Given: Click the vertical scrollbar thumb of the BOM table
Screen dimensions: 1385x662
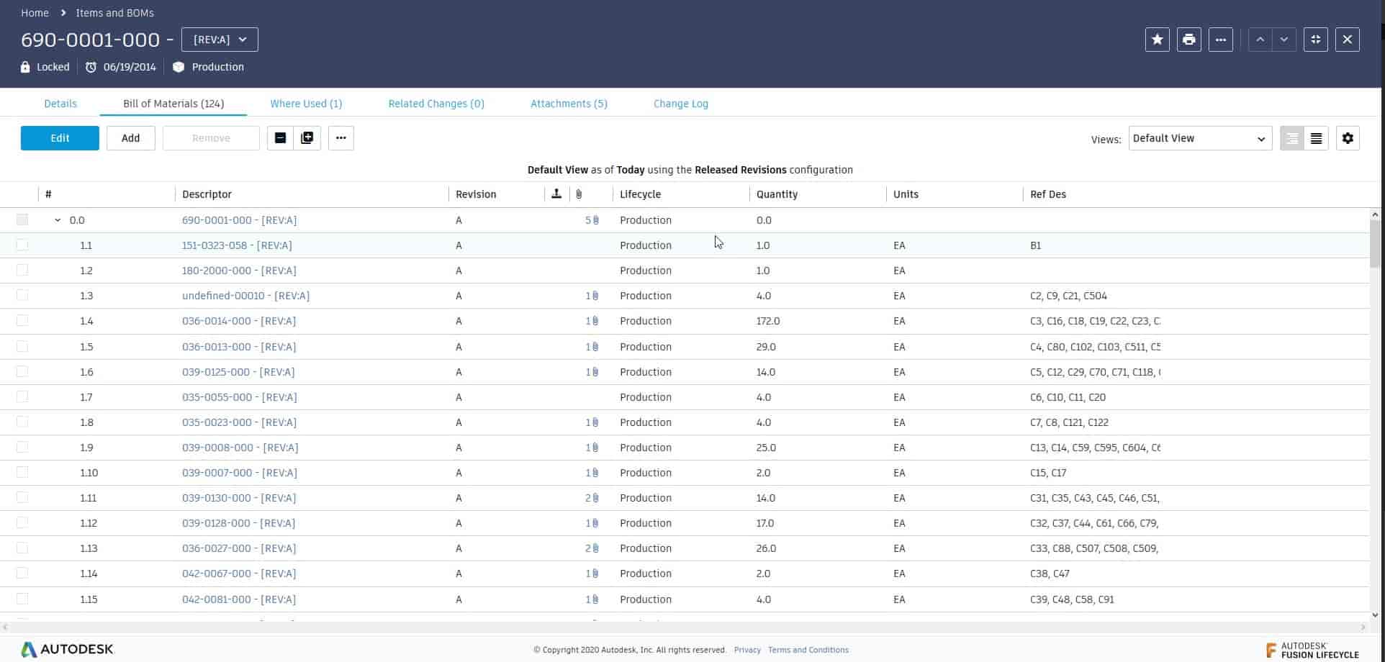Looking at the screenshot, I should 1375,243.
